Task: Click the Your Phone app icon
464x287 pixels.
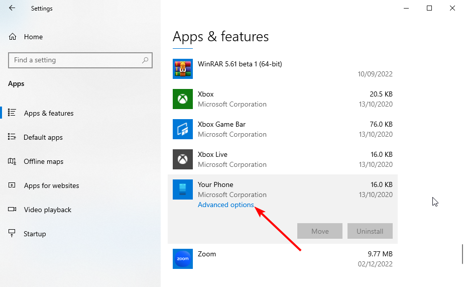Action: [183, 189]
